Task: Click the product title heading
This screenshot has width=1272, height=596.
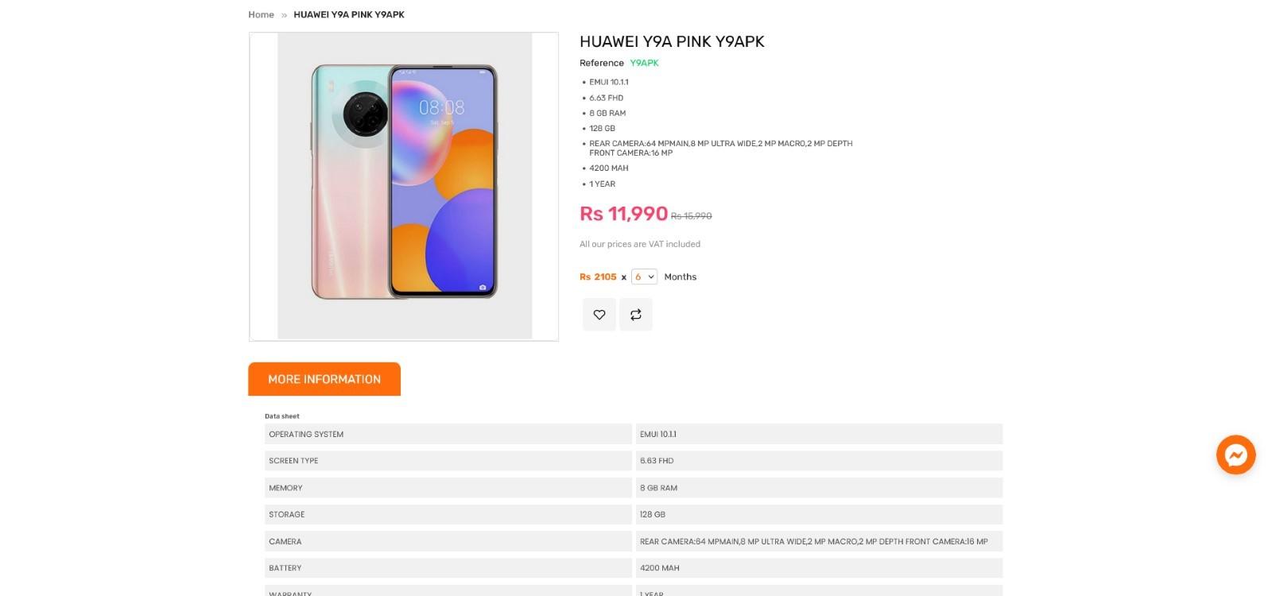Action: click(x=672, y=41)
